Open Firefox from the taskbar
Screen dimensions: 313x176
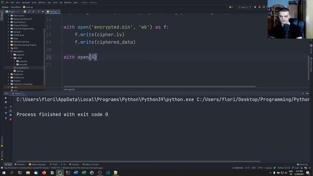point(44,173)
